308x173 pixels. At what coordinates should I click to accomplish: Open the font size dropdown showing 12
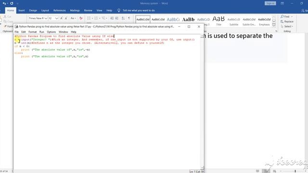click(x=57, y=18)
